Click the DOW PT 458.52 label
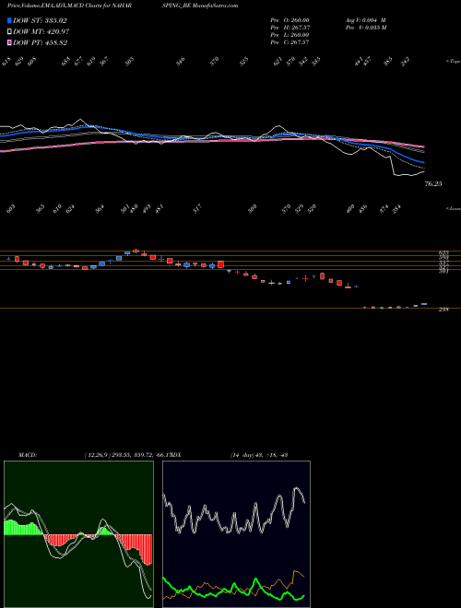The image size is (461, 608). click(x=41, y=42)
